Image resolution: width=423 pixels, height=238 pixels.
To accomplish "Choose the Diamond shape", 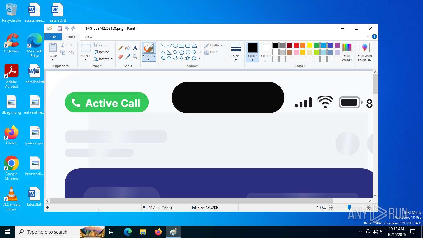I will click(175, 52).
